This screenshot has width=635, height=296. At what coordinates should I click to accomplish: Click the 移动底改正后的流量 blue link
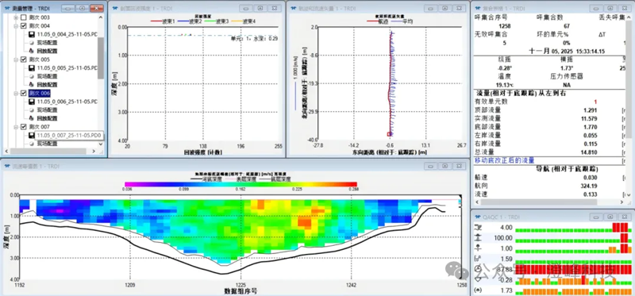point(505,160)
